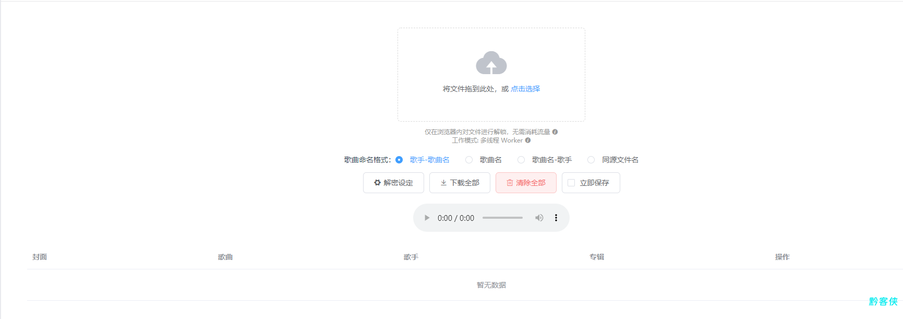Choose the 歌曲名-歌手 naming format

[545, 160]
